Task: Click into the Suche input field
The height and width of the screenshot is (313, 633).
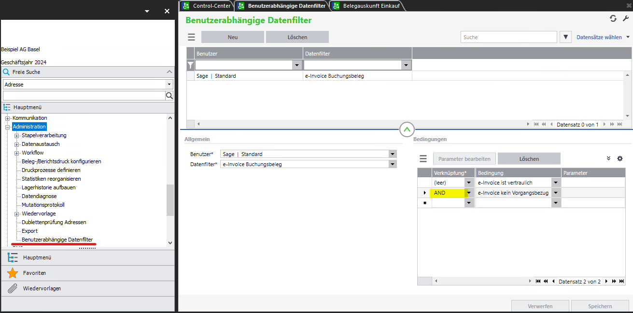Action: (x=508, y=37)
